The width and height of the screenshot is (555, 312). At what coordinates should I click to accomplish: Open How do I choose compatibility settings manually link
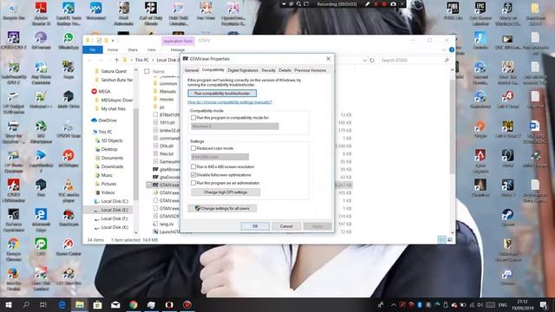tap(230, 102)
